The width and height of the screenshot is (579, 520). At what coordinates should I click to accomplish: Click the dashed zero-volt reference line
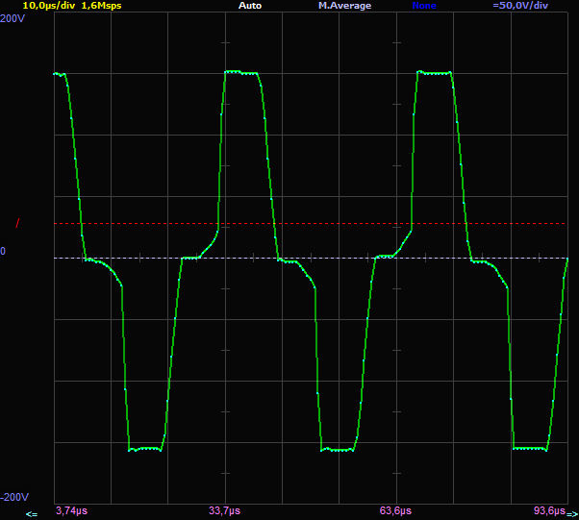pos(337,258)
